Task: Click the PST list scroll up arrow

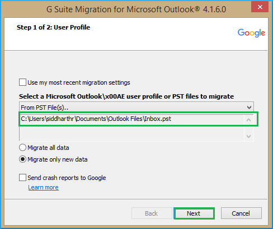Action: coord(248,120)
